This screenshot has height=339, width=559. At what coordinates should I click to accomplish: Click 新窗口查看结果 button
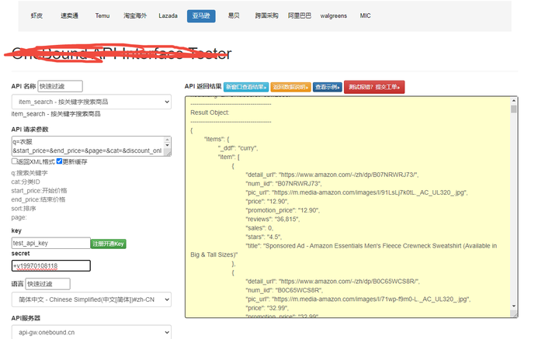click(246, 87)
